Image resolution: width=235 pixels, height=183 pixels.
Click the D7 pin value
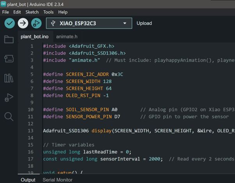[117, 117]
